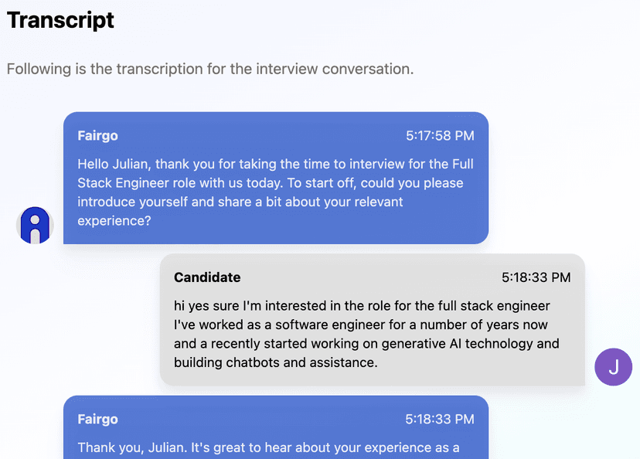Click the Candidate sender label

(x=207, y=277)
